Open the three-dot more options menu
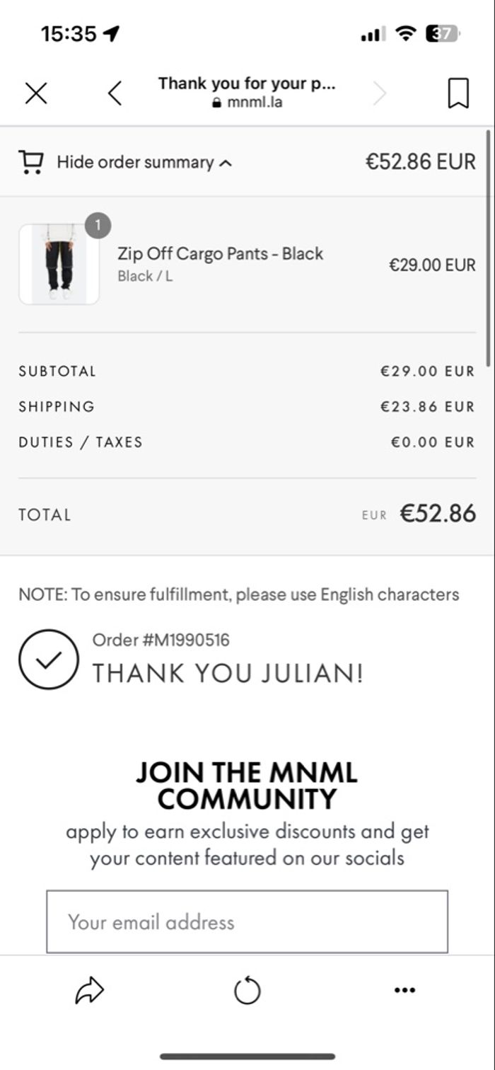The height and width of the screenshot is (1070, 495). 404,991
